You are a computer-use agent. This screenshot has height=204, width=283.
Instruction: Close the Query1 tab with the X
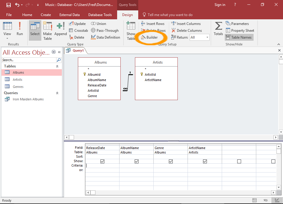279,50
